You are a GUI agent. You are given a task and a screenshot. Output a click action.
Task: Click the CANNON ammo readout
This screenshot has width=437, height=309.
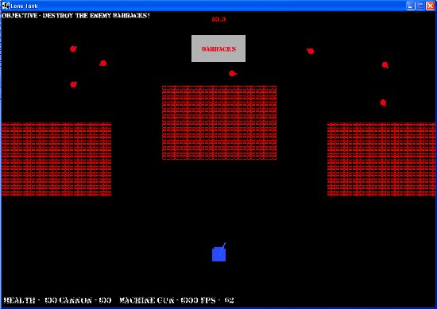[x=85, y=300]
